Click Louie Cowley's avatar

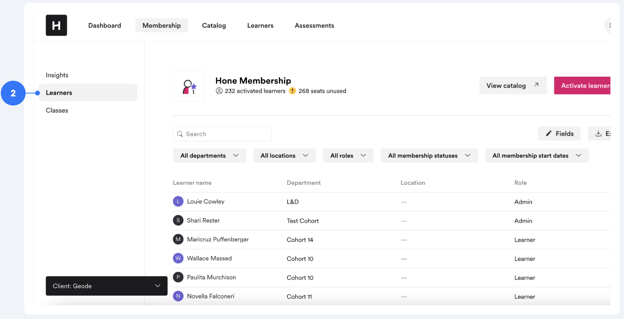click(x=178, y=201)
